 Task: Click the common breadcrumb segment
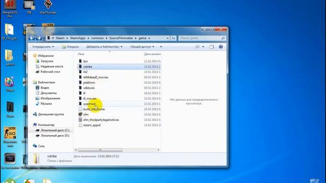[x=97, y=38]
